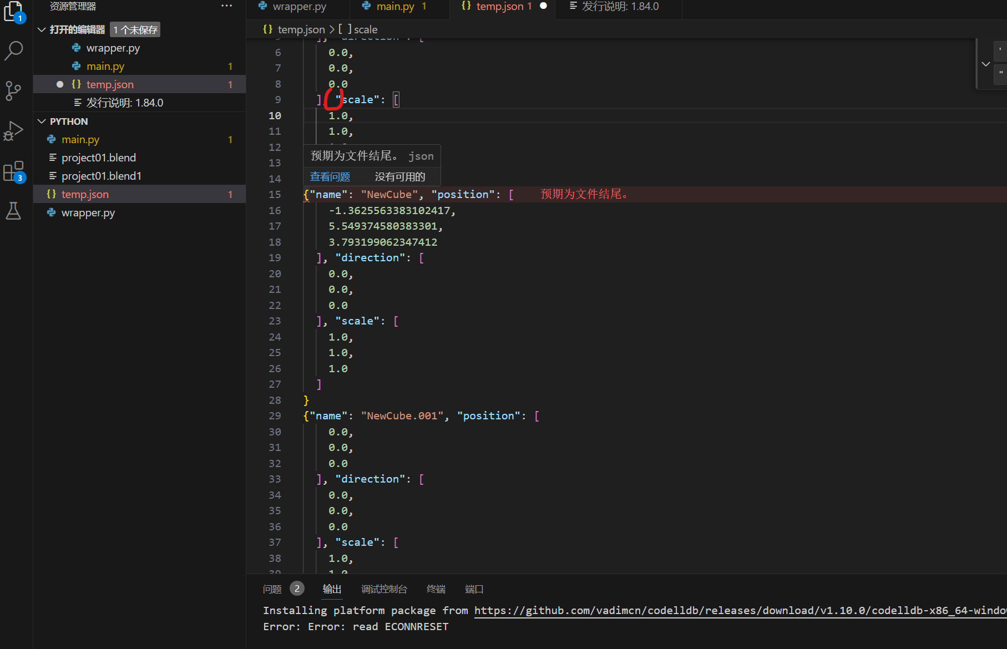Click the "scale" key on line 9

(x=357, y=100)
